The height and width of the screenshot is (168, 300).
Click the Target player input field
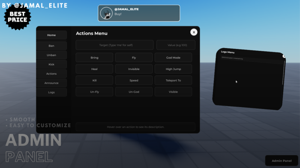[x=114, y=45]
